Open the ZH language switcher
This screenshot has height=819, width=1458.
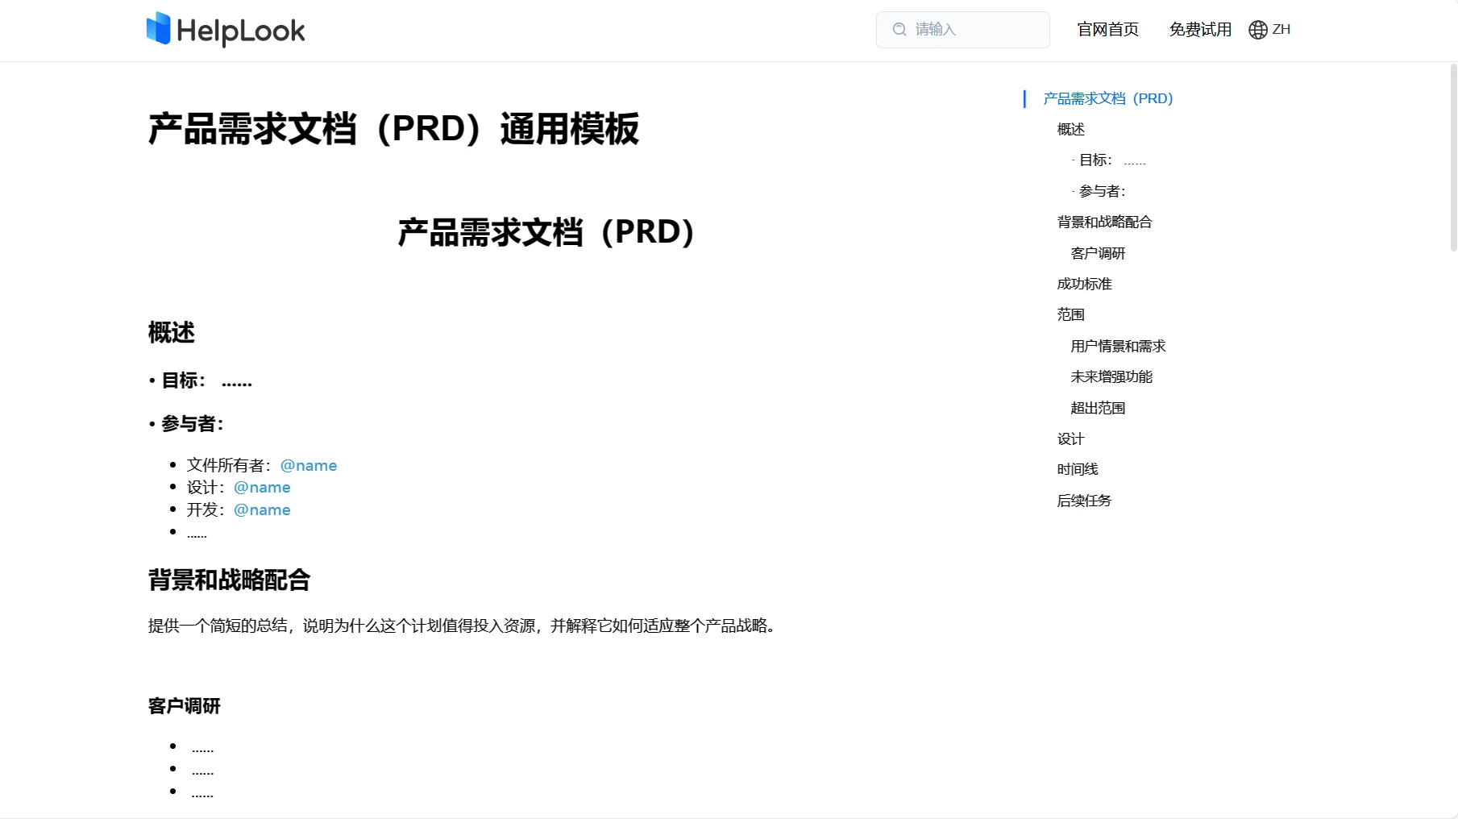[x=1282, y=30]
